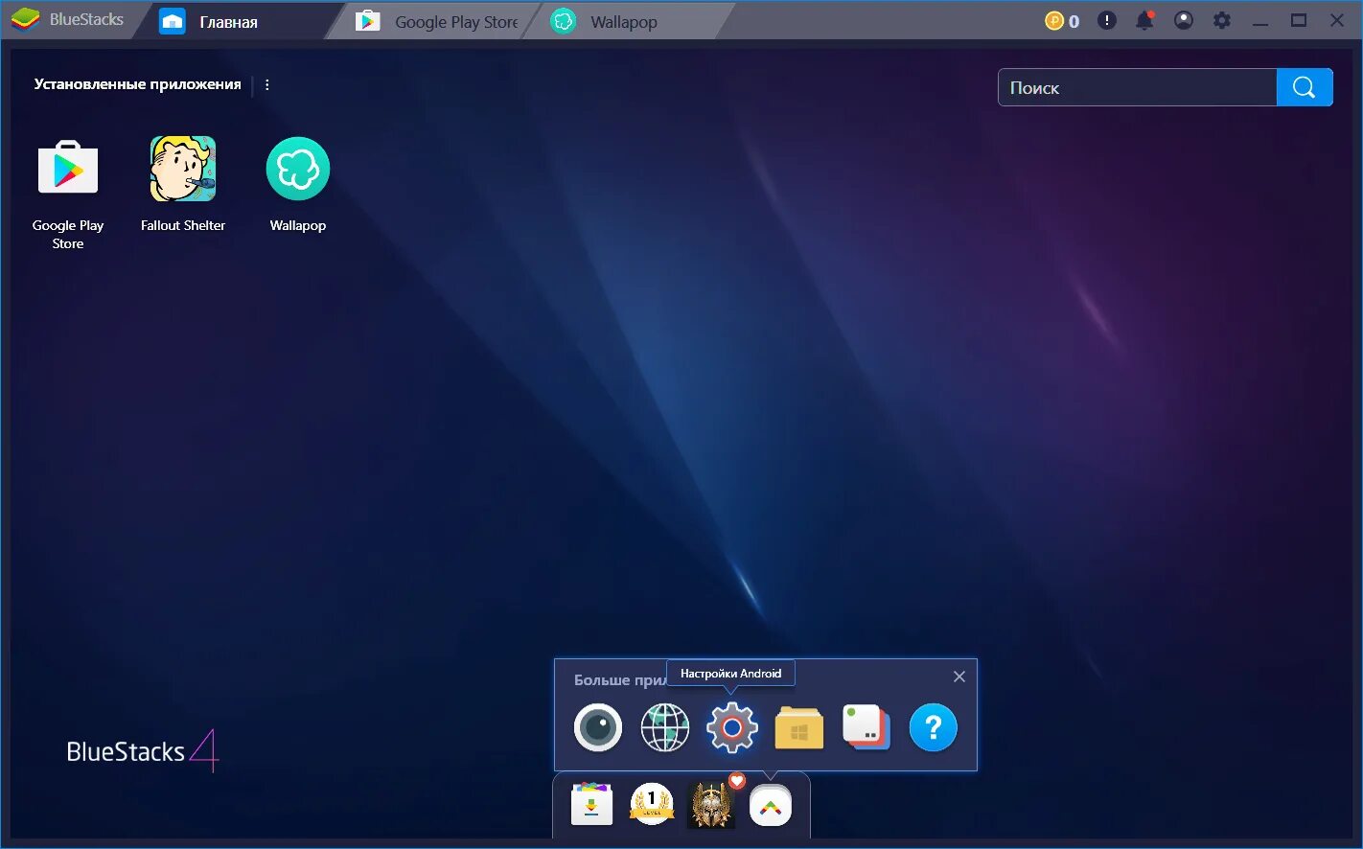Screen dimensions: 1363x849
Task: Open the BlueStacks coins counter
Action: [x=1062, y=20]
